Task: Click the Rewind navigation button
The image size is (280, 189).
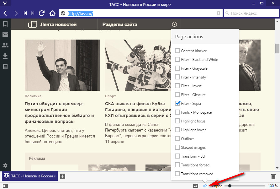Action: point(25,13)
